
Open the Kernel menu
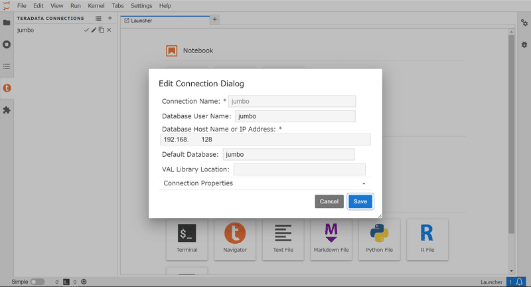coord(96,6)
